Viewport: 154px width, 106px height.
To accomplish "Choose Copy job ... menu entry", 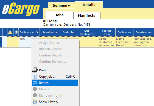I will 55,77.
